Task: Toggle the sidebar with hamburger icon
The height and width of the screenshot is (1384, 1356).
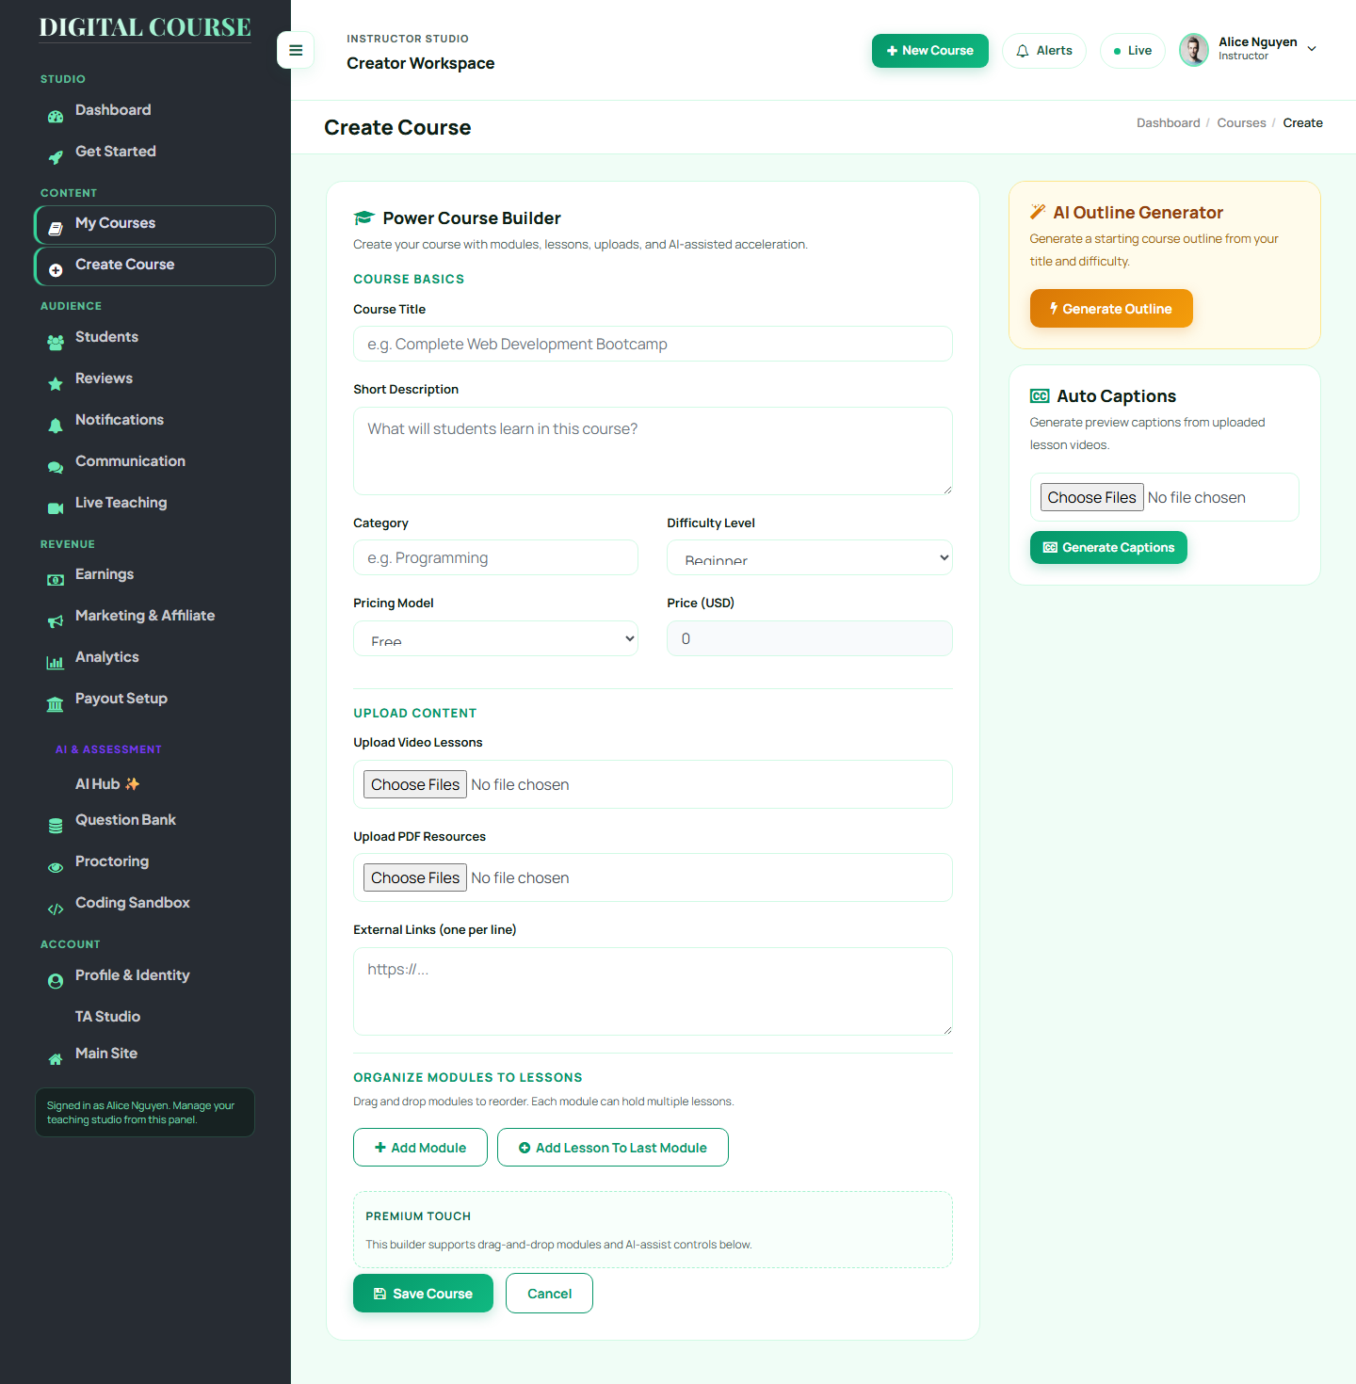Action: (296, 50)
